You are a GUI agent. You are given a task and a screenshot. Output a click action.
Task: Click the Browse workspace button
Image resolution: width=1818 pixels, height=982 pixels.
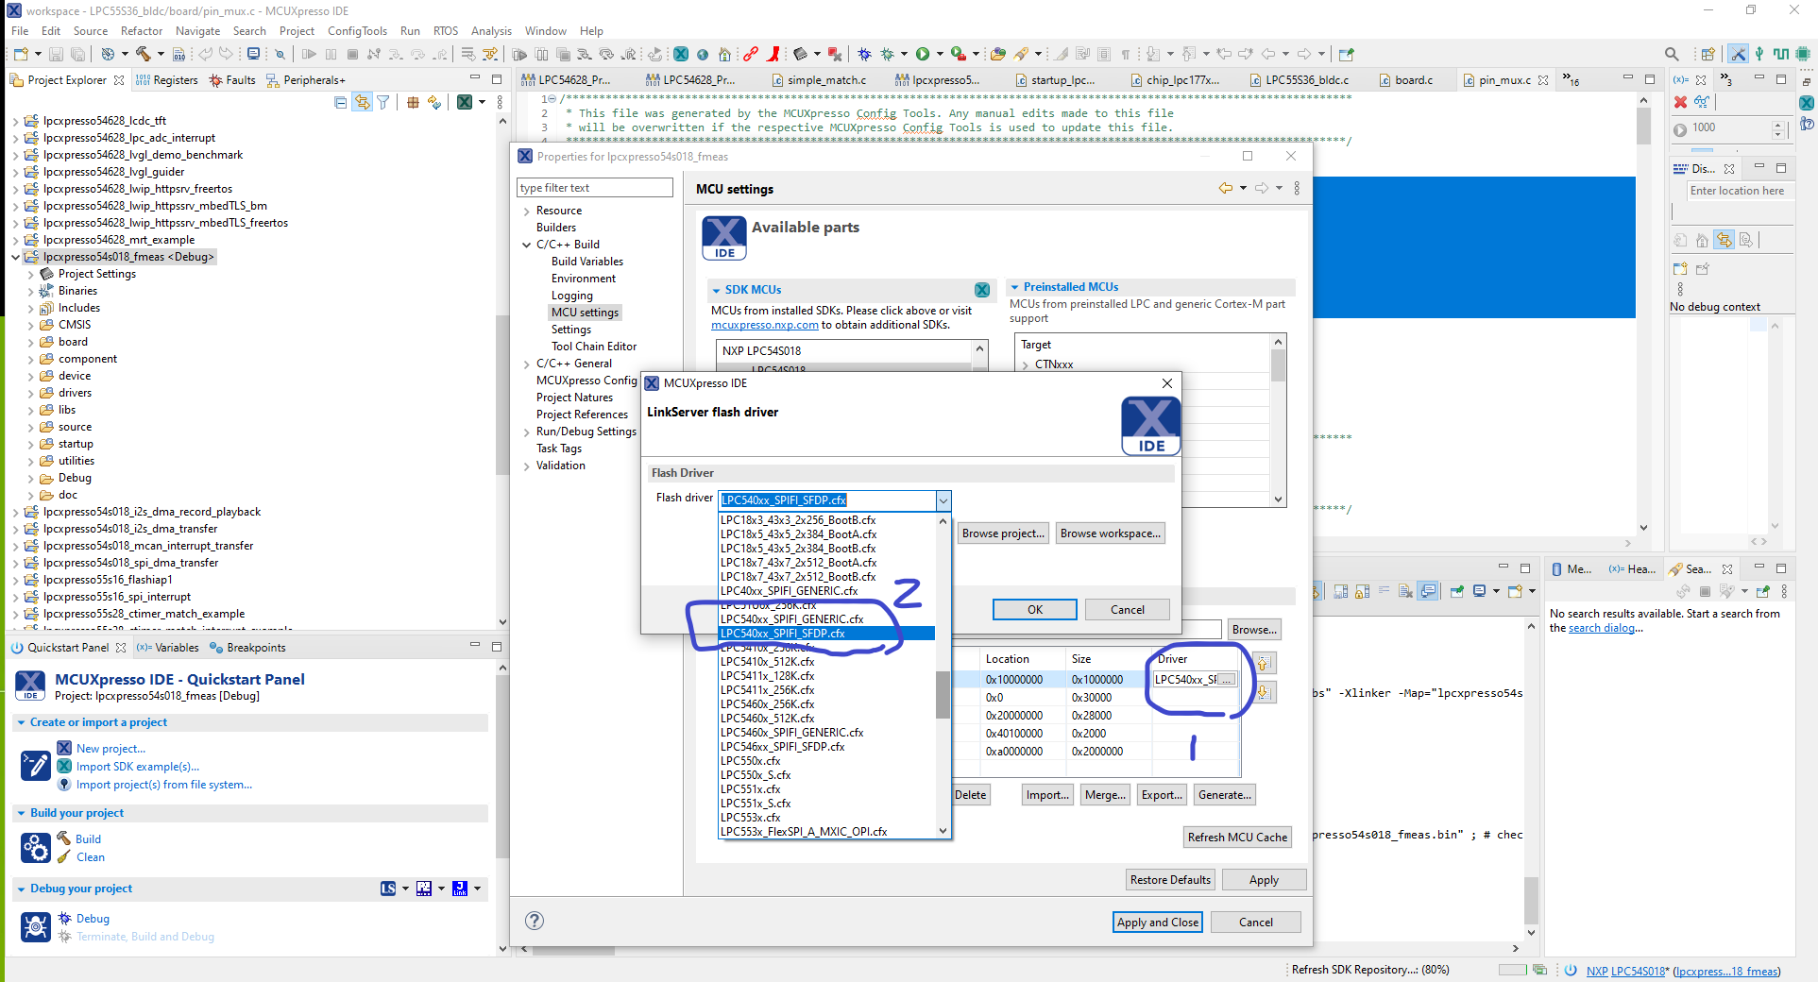pyautogui.click(x=1111, y=533)
